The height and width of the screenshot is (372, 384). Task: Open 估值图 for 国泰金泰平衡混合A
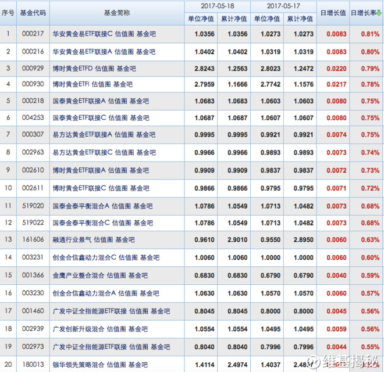(x=121, y=206)
